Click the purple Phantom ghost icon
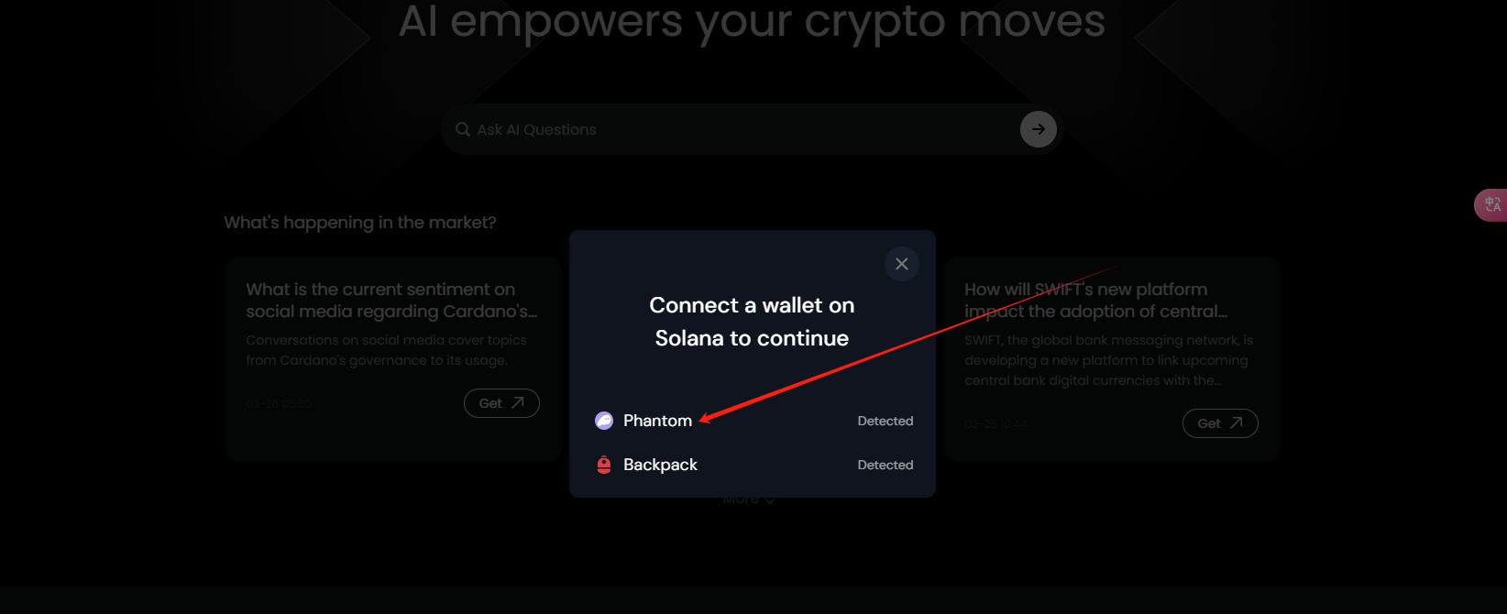 [x=604, y=421]
